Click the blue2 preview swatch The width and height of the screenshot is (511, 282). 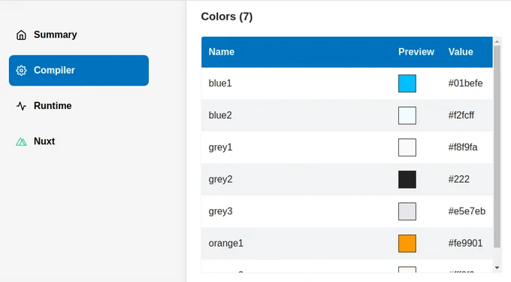[407, 115]
